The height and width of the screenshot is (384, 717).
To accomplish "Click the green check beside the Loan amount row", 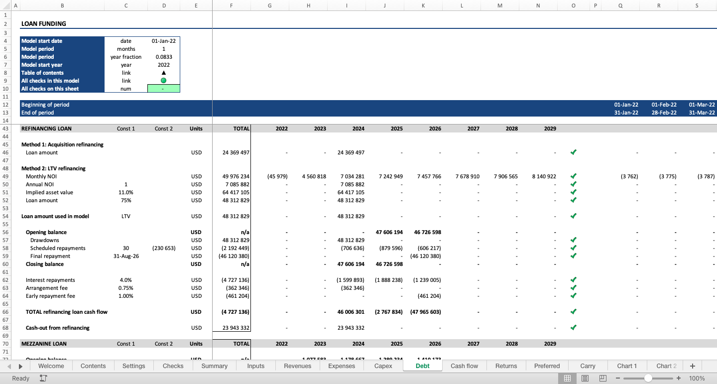I will tap(573, 152).
